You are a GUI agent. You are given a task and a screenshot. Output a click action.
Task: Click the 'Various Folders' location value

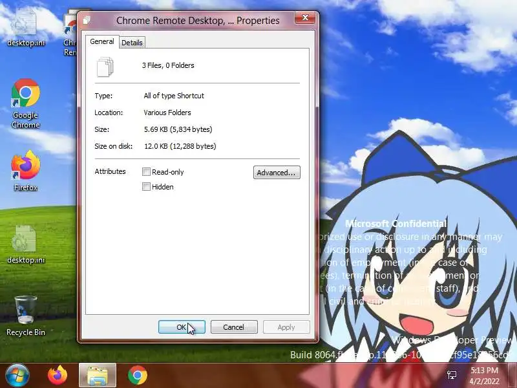point(167,113)
